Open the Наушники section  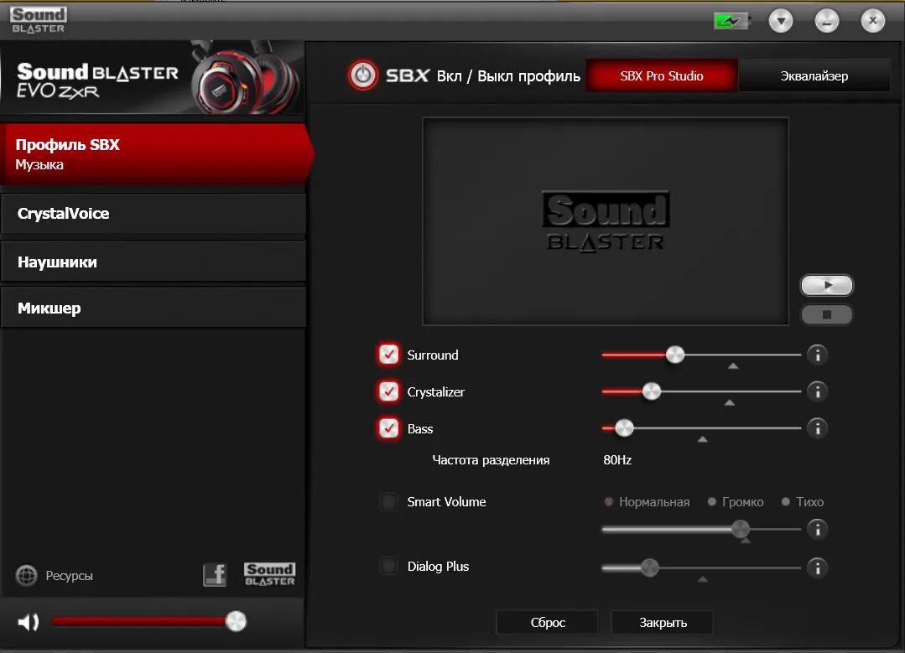[153, 262]
